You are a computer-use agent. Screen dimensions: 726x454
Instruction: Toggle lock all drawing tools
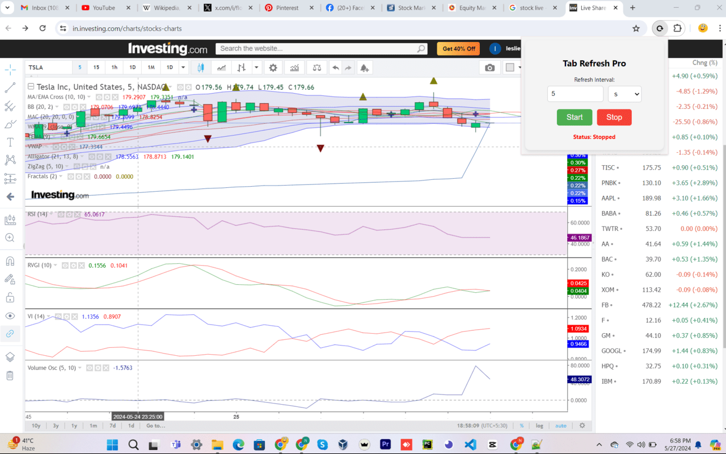[10, 297]
